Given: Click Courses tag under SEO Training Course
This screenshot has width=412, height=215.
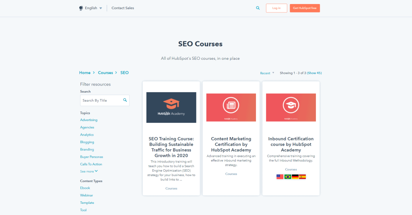Looking at the screenshot, I should coord(171,188).
